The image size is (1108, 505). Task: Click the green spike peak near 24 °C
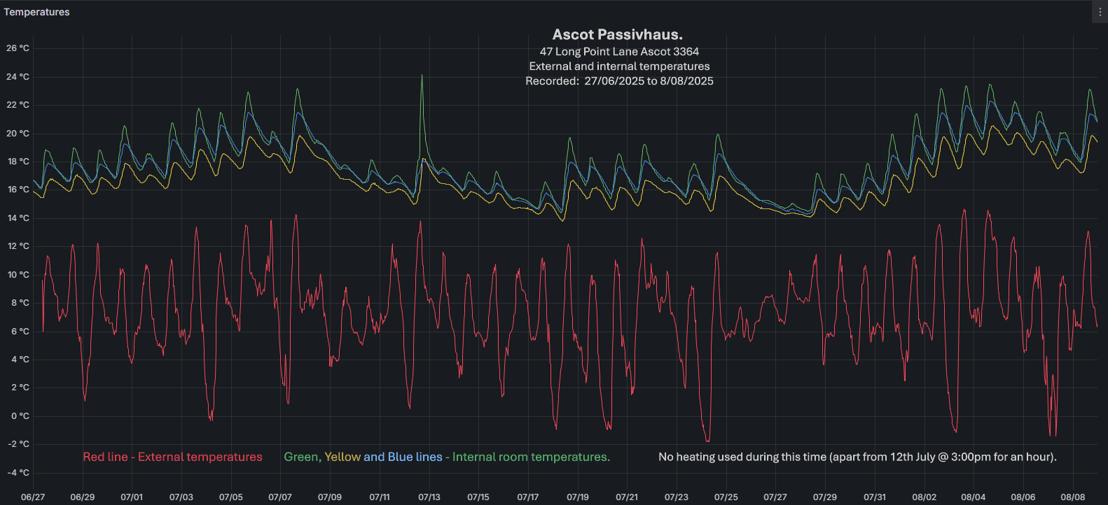click(x=422, y=76)
